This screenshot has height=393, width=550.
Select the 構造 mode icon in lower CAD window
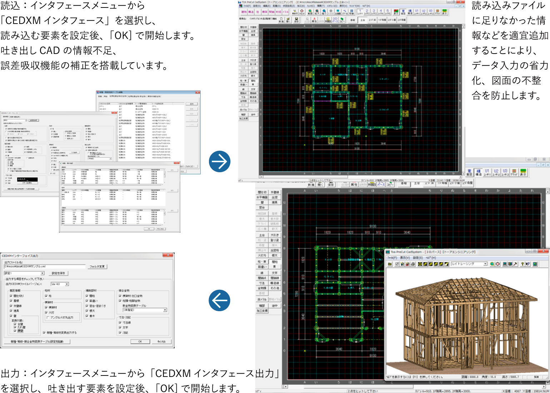[478, 173]
